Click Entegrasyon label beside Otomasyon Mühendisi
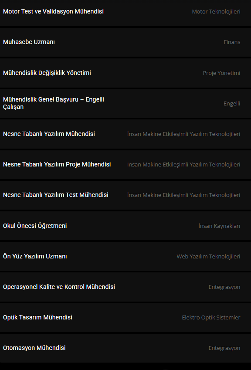The image size is (251, 370). (x=224, y=348)
